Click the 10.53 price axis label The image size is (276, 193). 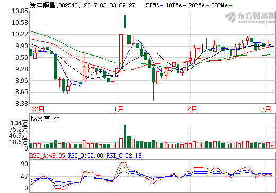[20, 23]
